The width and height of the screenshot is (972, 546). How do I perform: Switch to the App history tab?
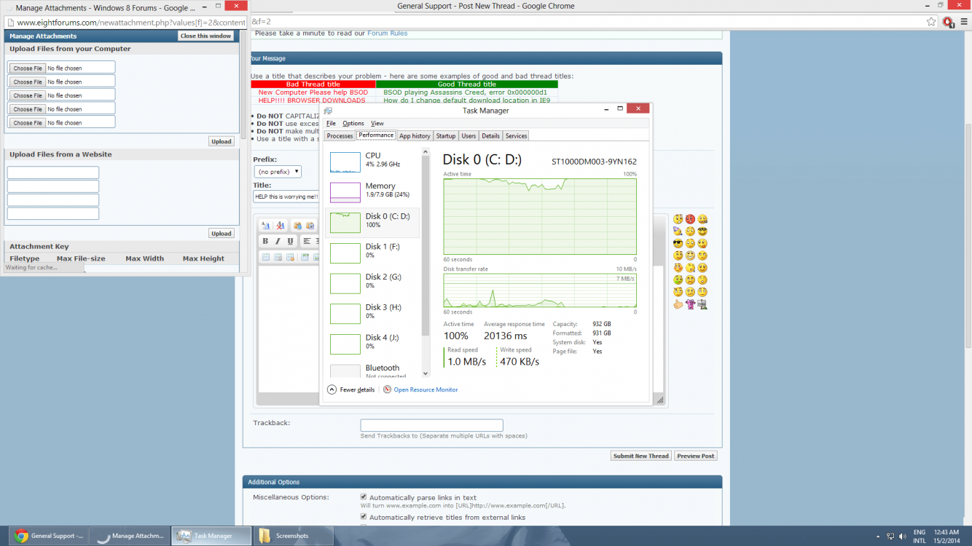tap(415, 136)
